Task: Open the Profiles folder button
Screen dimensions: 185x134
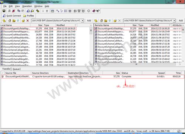Action: click(28, 16)
